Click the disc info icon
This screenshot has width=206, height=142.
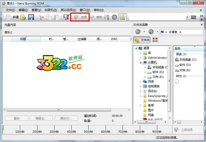pyautogui.click(x=106, y=17)
